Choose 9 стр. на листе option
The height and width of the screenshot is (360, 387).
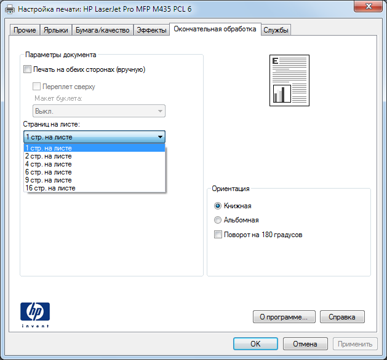pyautogui.click(x=94, y=180)
